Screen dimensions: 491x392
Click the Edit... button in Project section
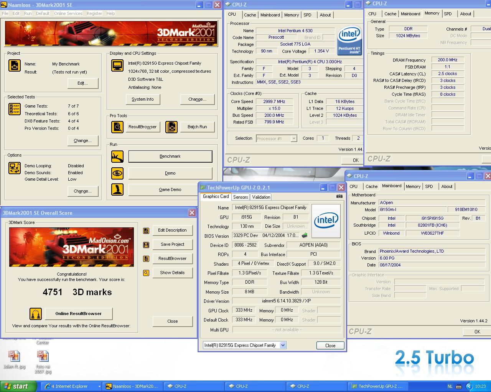point(83,83)
